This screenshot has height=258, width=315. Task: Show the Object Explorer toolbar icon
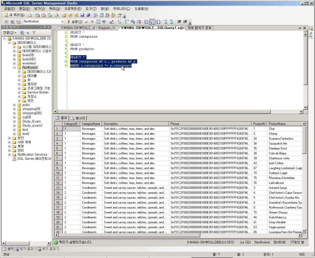(x=107, y=15)
